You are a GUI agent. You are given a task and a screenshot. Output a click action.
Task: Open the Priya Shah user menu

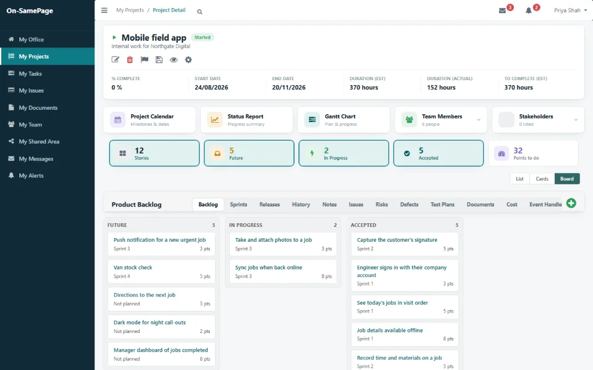(x=570, y=10)
